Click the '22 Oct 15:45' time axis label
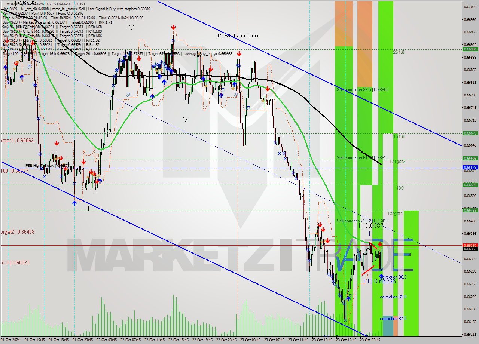Image resolution: width=479 pixels, height=344 pixels. (x=179, y=340)
